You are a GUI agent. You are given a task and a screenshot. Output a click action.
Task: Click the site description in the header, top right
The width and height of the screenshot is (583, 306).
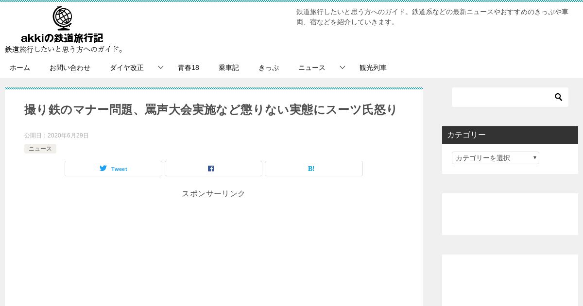[x=432, y=17]
